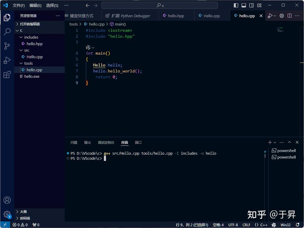304x228 pixels.
Task: Open the Source Control view
Action: click(7, 46)
